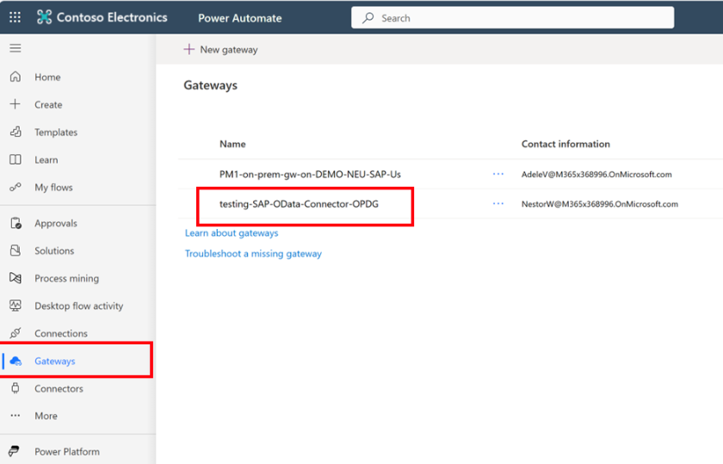Select the Learn book icon
This screenshot has height=464, width=723.
click(x=15, y=160)
